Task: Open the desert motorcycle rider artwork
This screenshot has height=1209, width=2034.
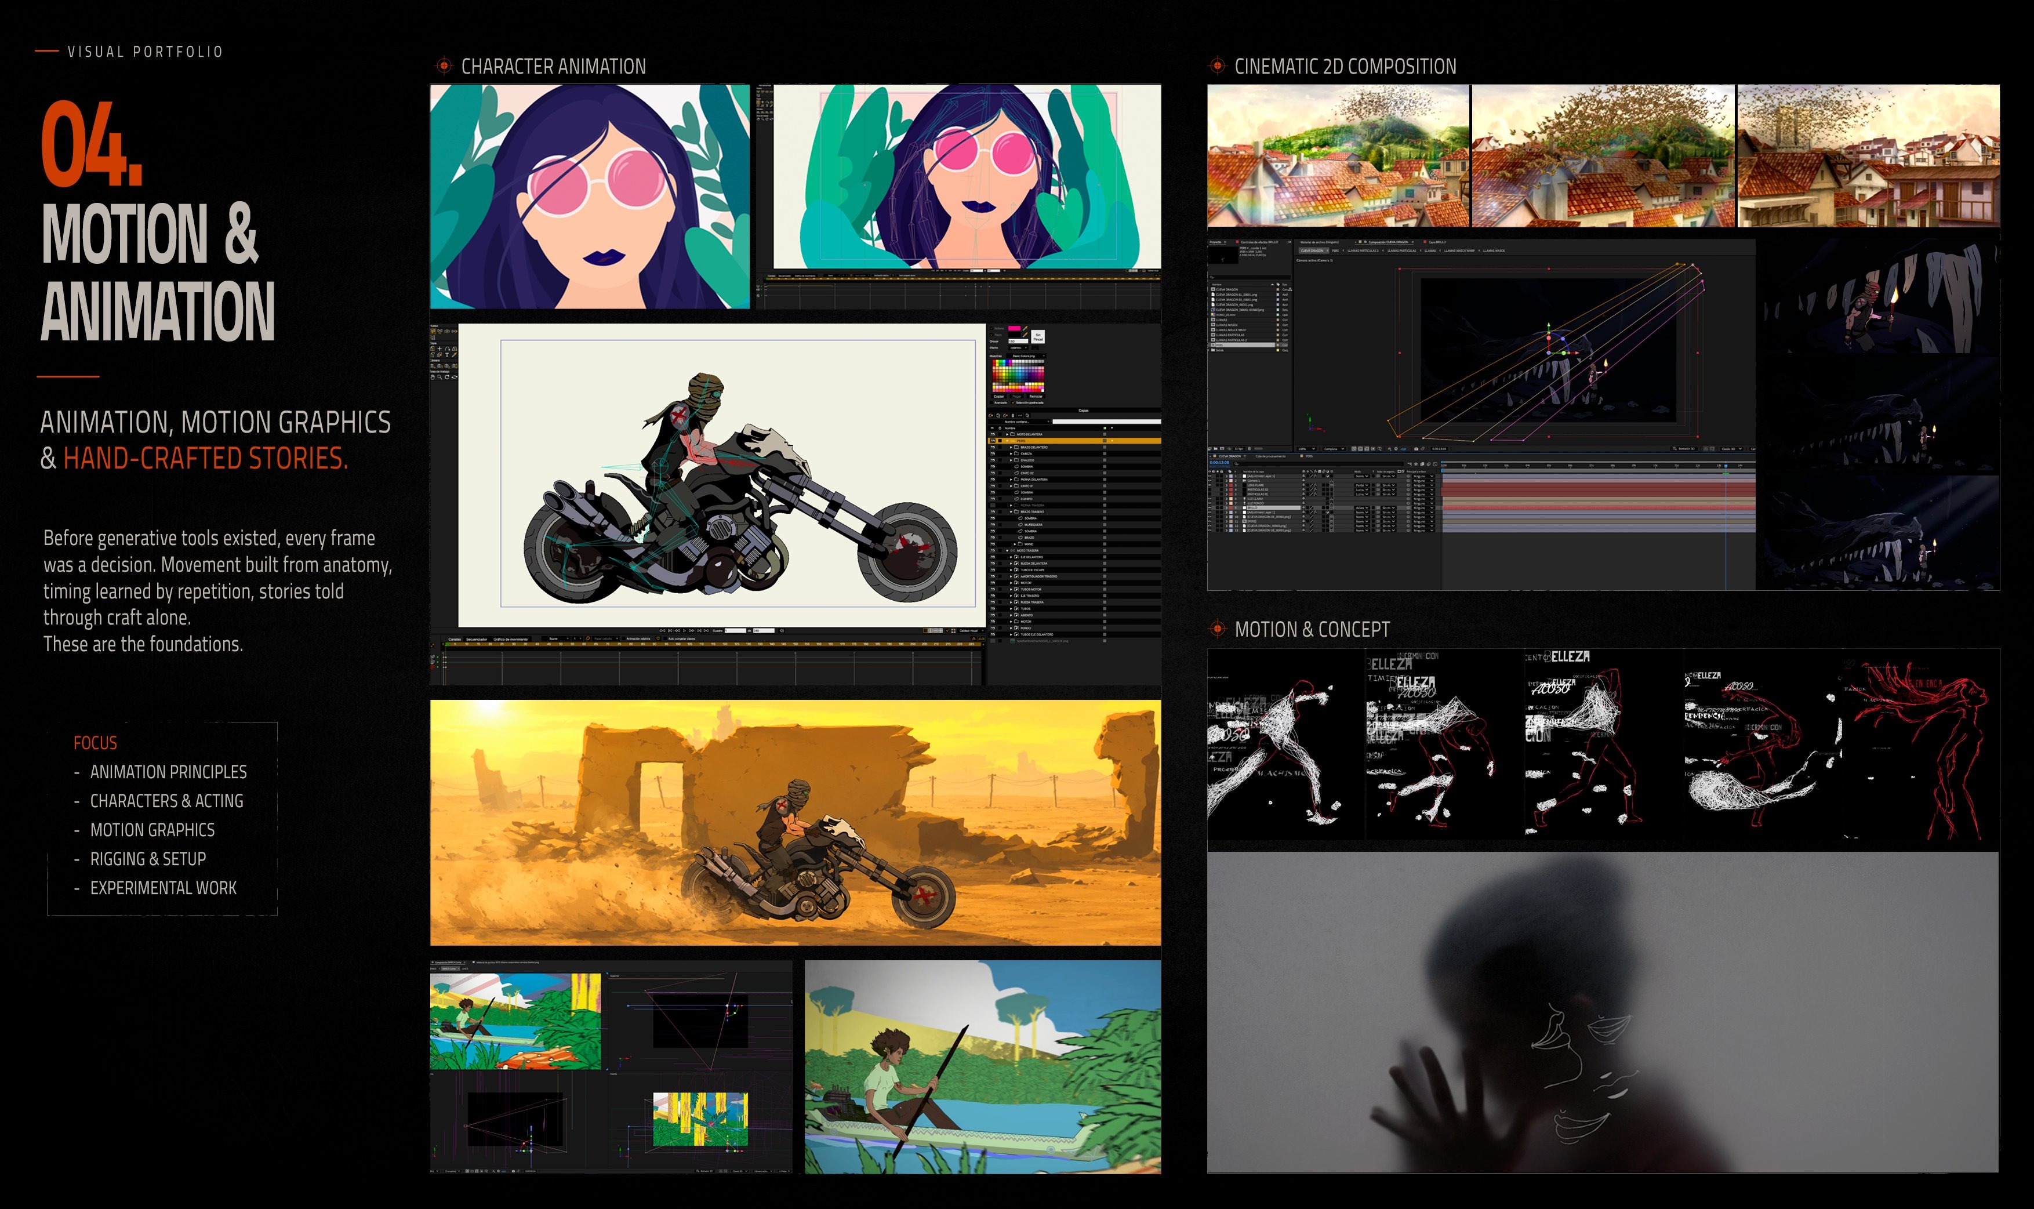Action: [x=795, y=823]
